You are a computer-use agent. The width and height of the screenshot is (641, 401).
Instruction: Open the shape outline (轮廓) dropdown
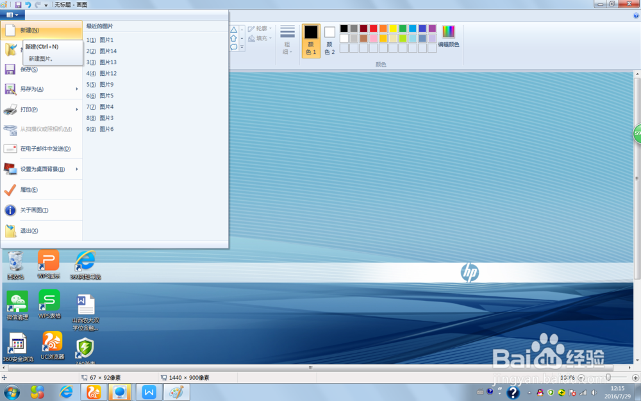pos(260,28)
